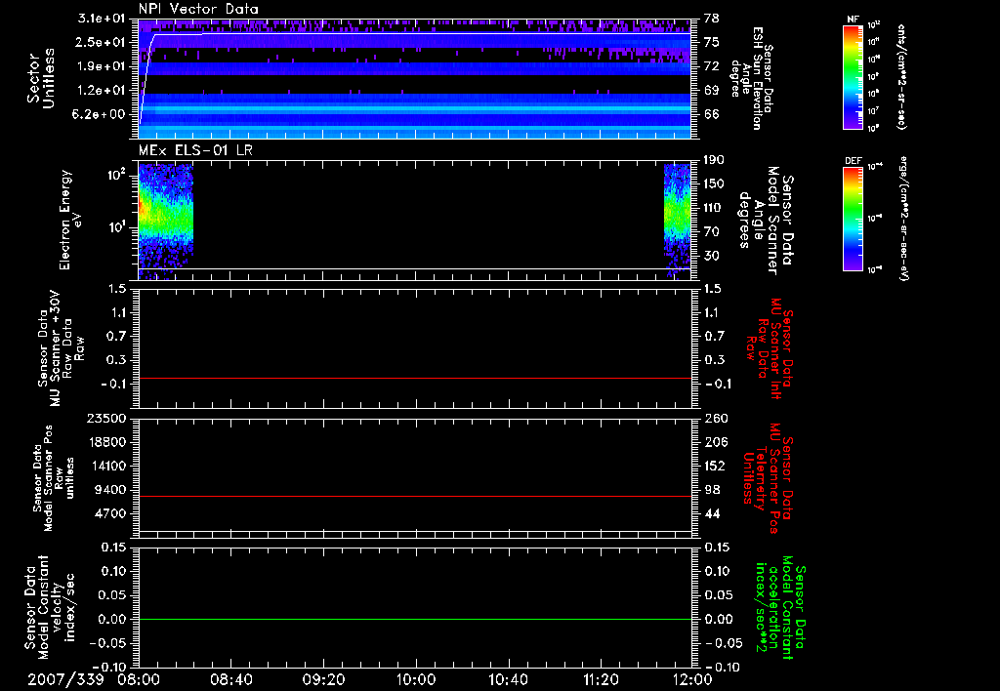Click the "09:20" time axis label
This screenshot has width=1000, height=691.
[x=323, y=679]
